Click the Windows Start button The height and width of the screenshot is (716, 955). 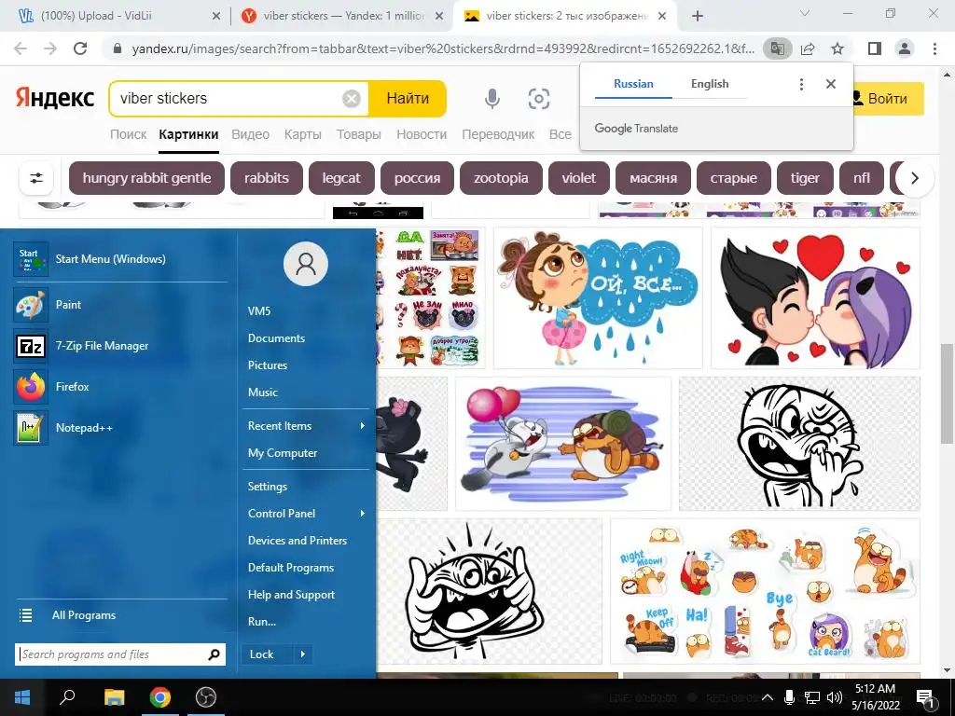coord(22,697)
